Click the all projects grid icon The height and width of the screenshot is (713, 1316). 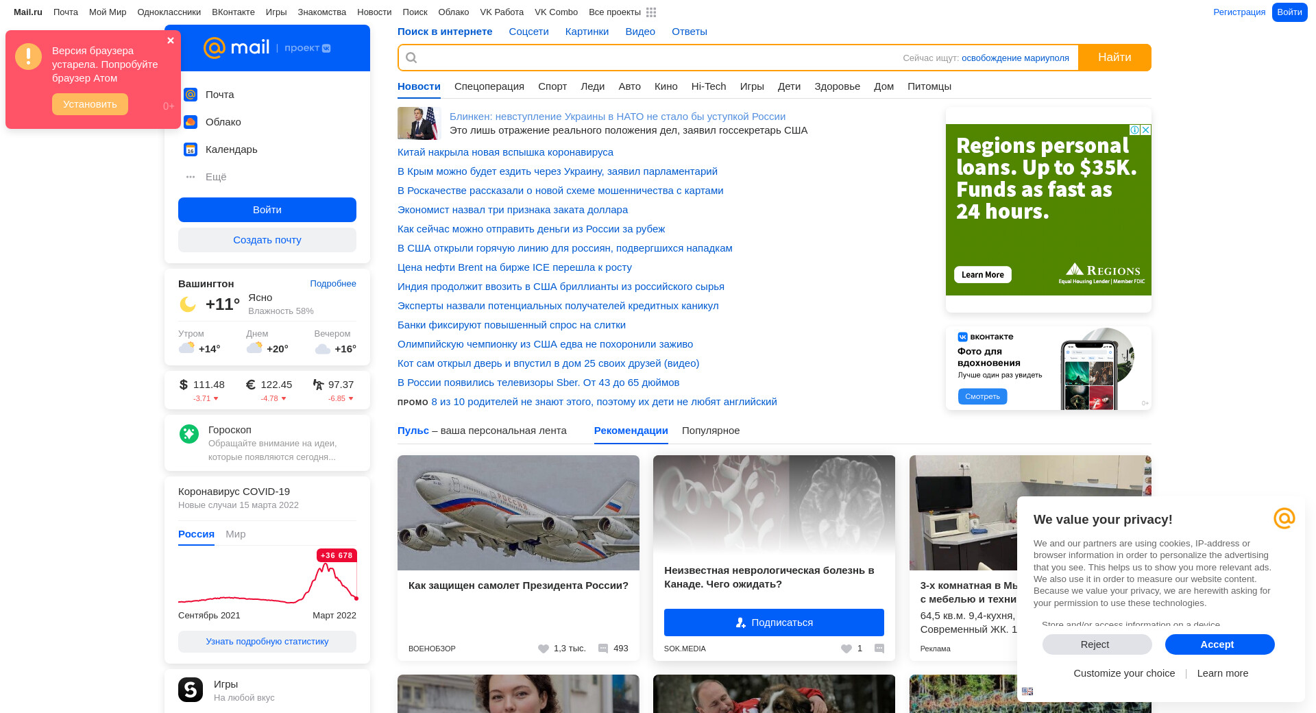(x=651, y=12)
